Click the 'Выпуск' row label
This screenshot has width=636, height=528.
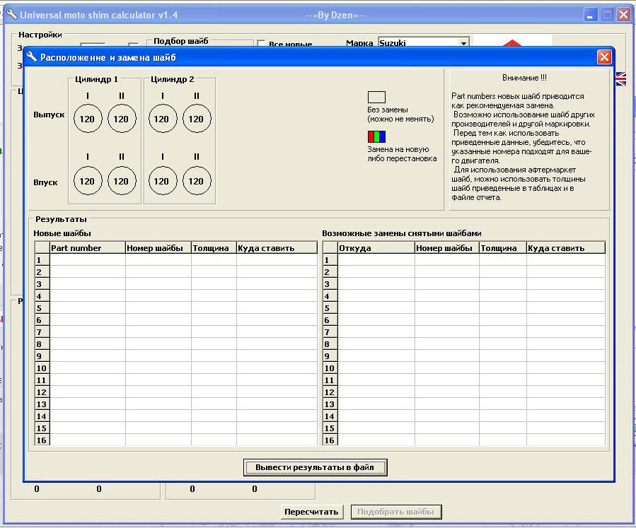click(x=49, y=115)
